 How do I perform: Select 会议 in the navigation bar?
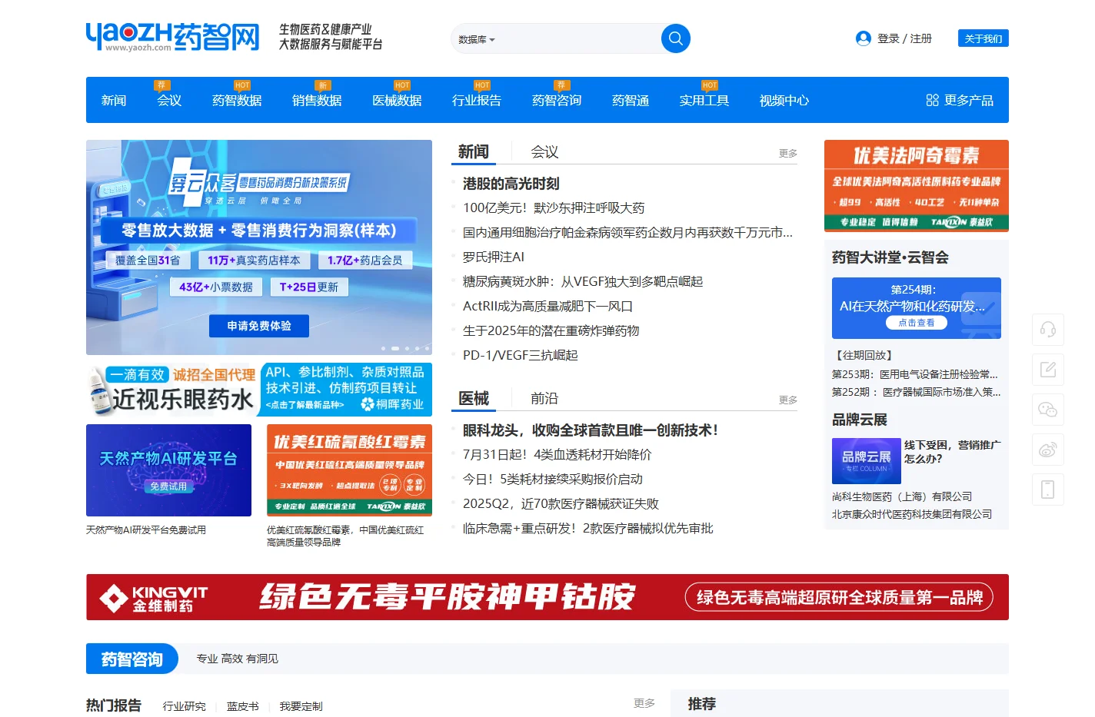point(169,101)
